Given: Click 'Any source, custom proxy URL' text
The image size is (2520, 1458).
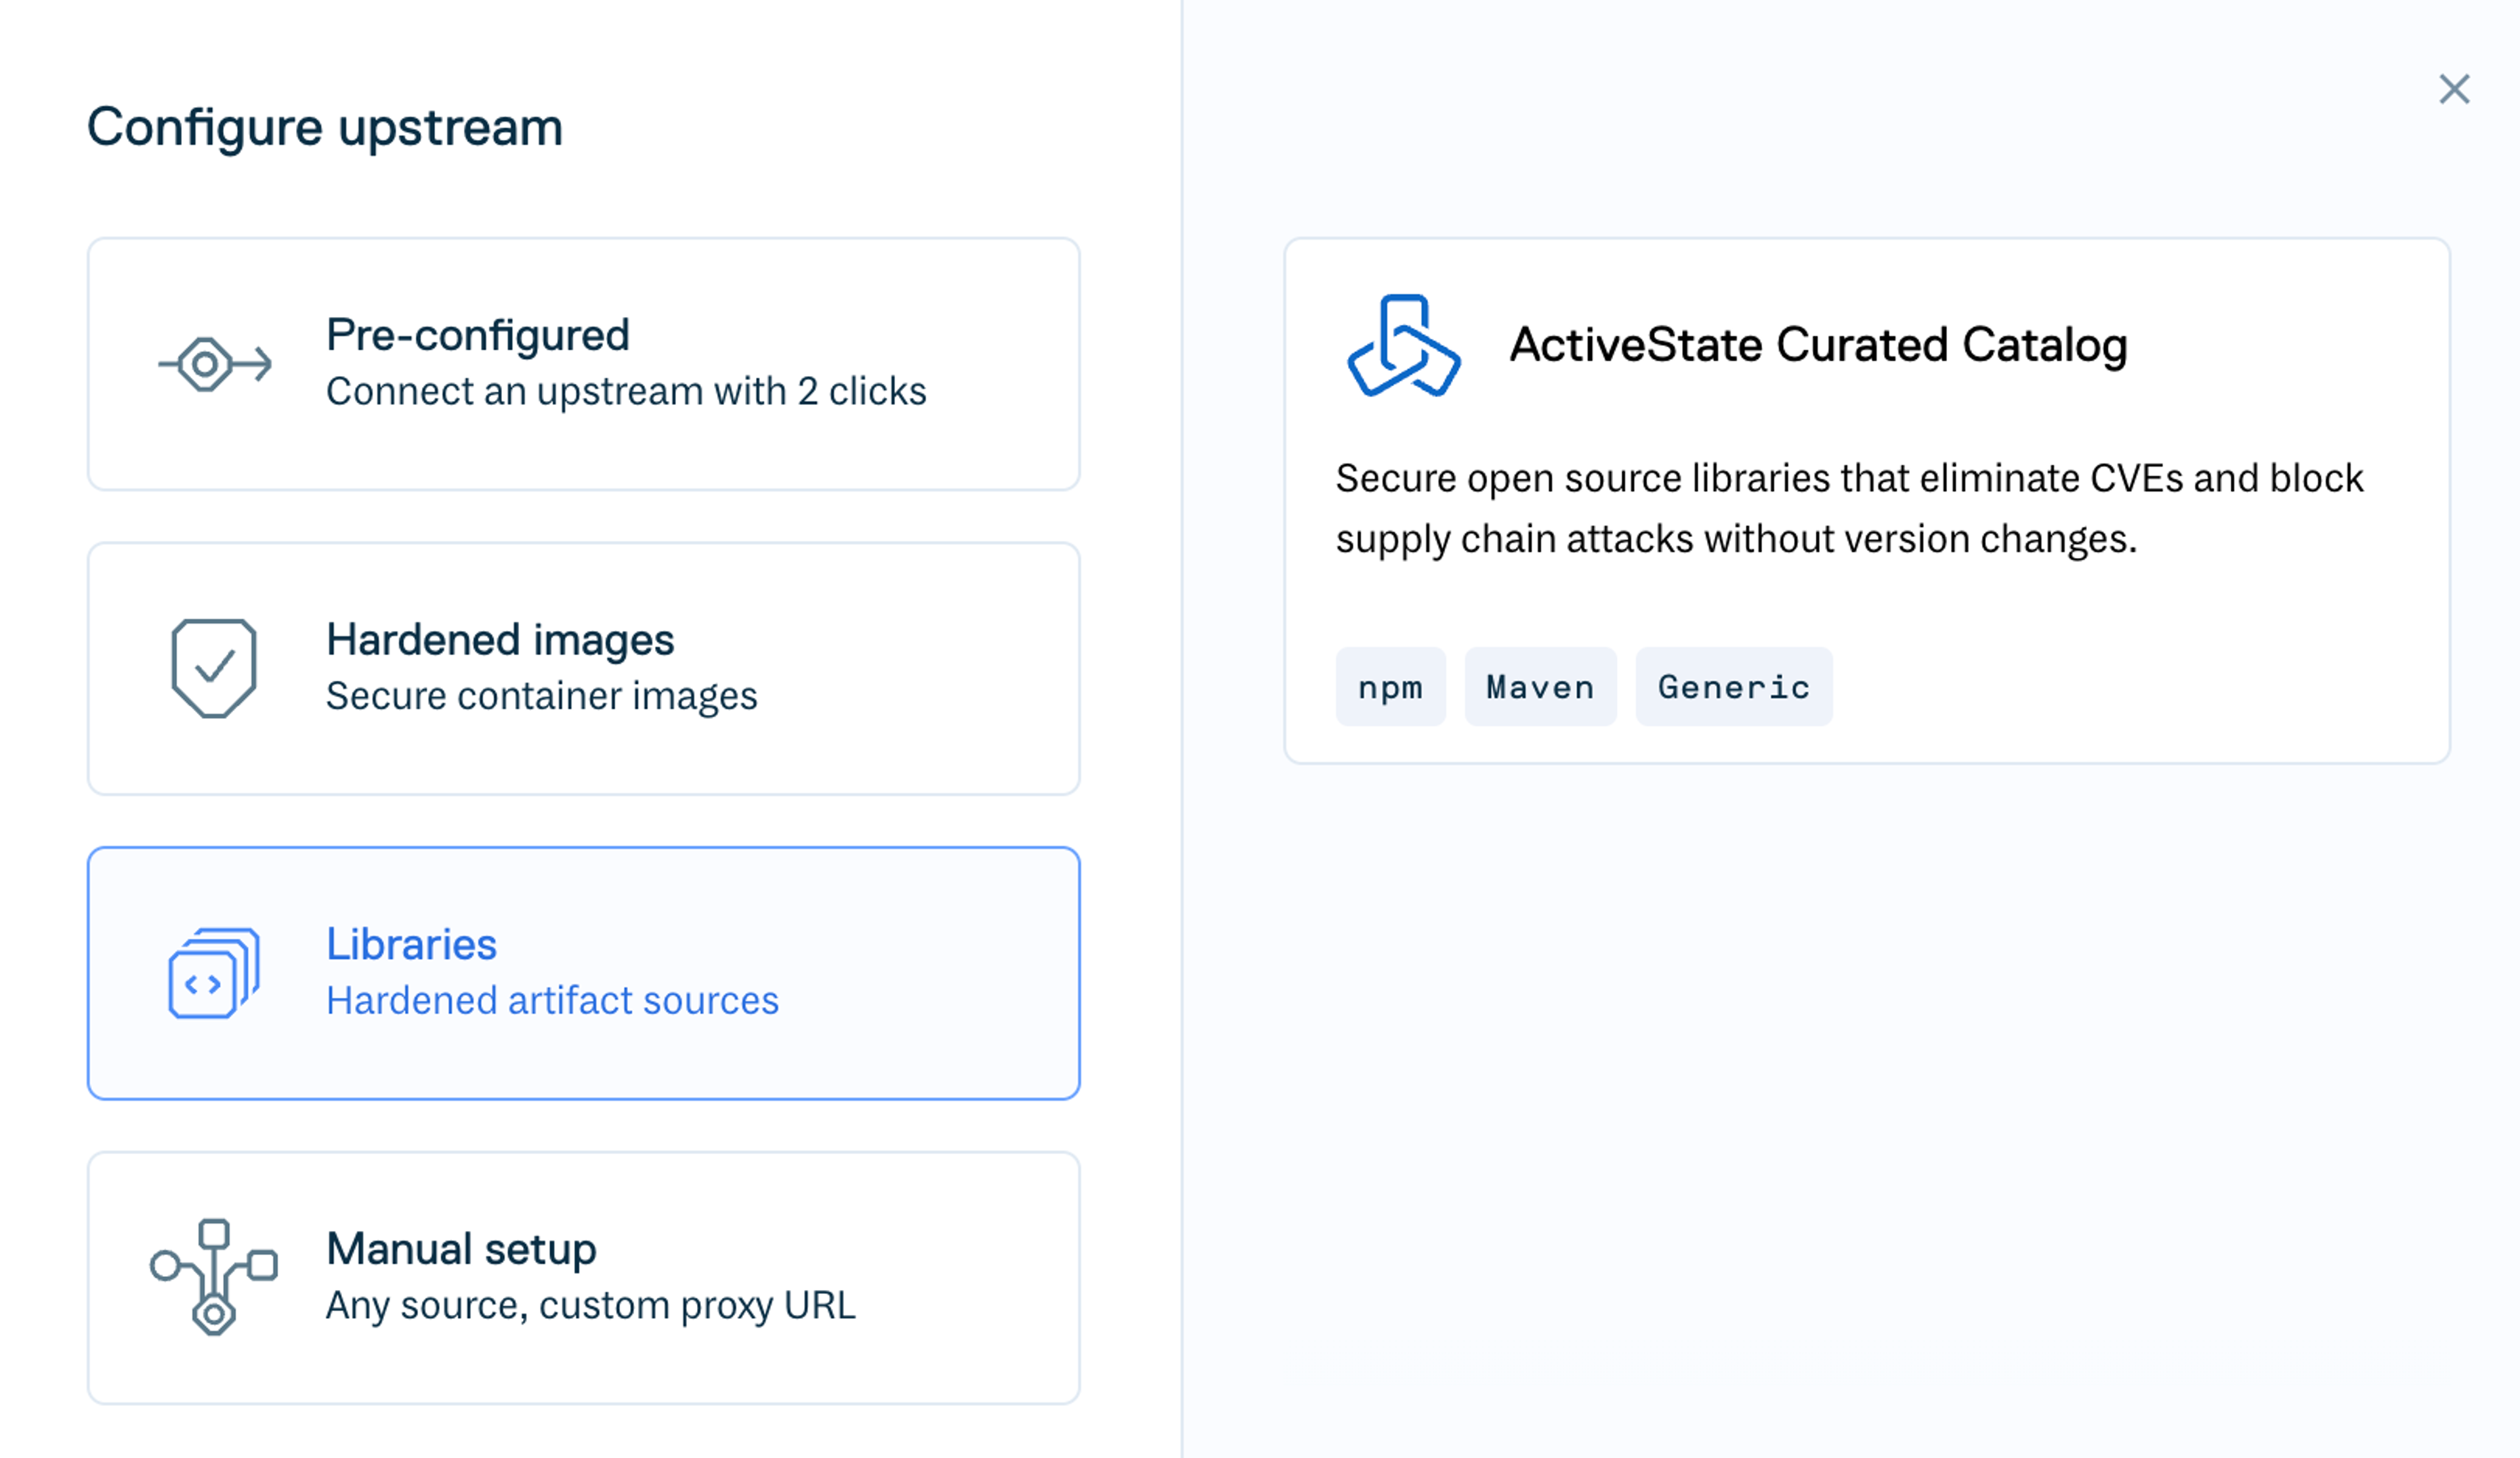Looking at the screenshot, I should 590,1306.
